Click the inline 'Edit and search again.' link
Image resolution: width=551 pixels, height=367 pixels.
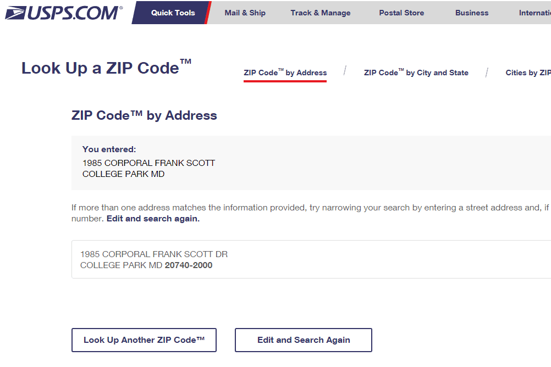[x=153, y=219]
